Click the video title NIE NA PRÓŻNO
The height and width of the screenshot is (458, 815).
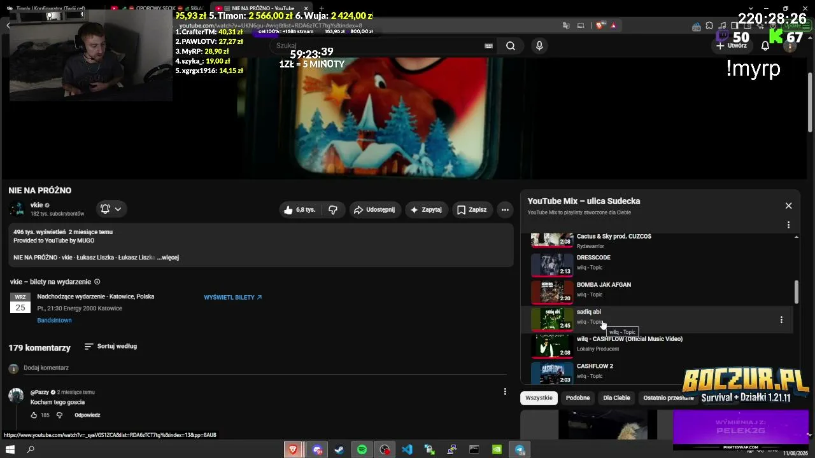coord(40,190)
